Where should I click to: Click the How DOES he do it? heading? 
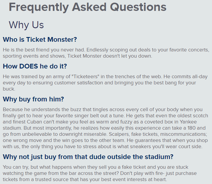[35, 66]
